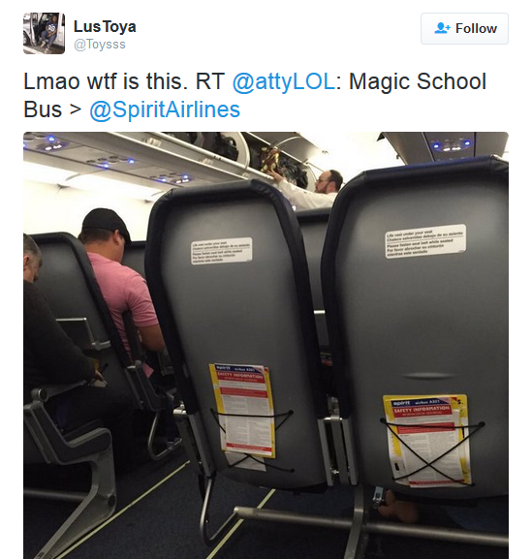Viewport: 532px width, 559px height.
Task: Click the blue cabin lights, top right
Action: coord(451,144)
